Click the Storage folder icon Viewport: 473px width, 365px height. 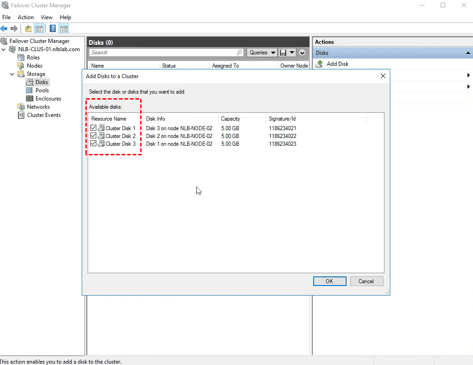[x=21, y=74]
